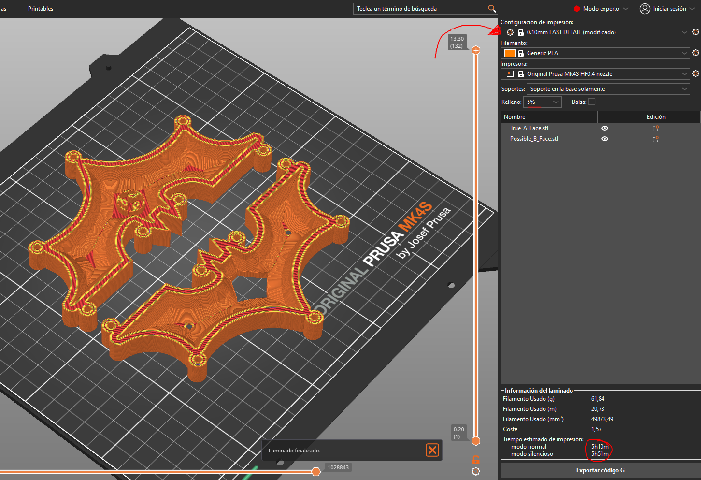Click the printer icon beside Original Prusa MK4S
This screenshot has height=480, width=701.
click(510, 74)
